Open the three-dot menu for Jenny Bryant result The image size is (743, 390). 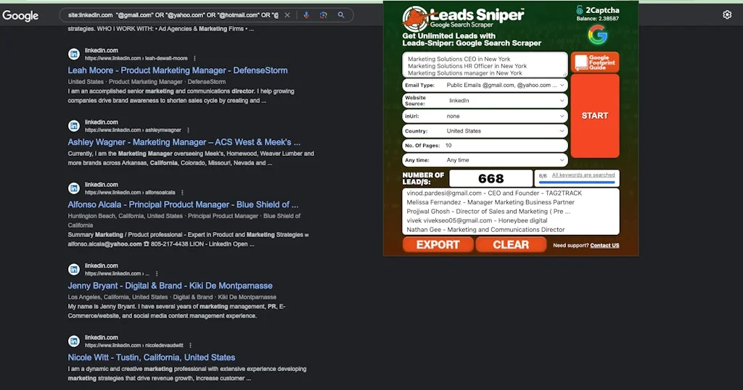point(157,273)
